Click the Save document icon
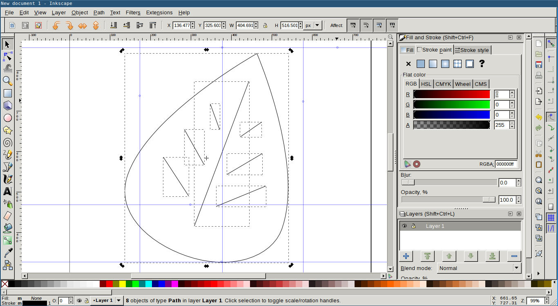Image resolution: width=558 pixels, height=306 pixels. point(539,65)
